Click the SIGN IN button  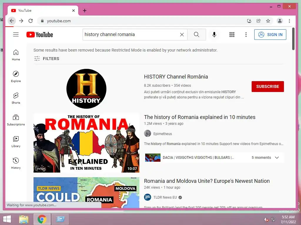coord(270,35)
